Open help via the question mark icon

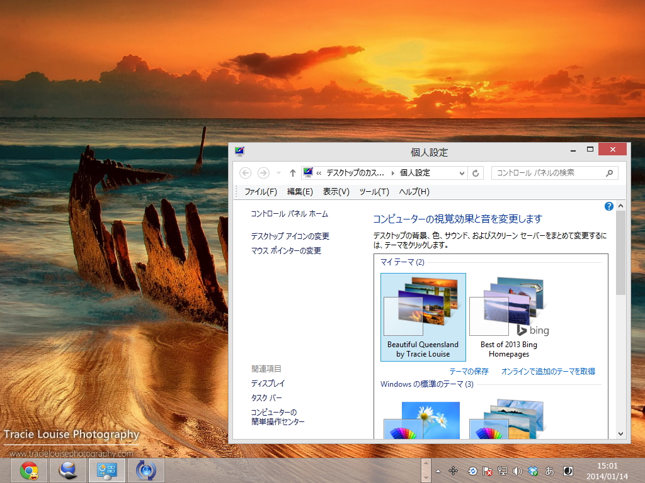[608, 206]
